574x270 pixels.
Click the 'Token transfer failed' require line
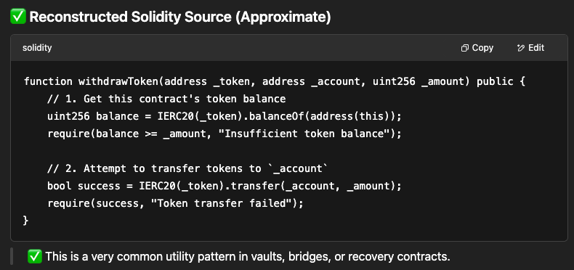click(x=176, y=203)
